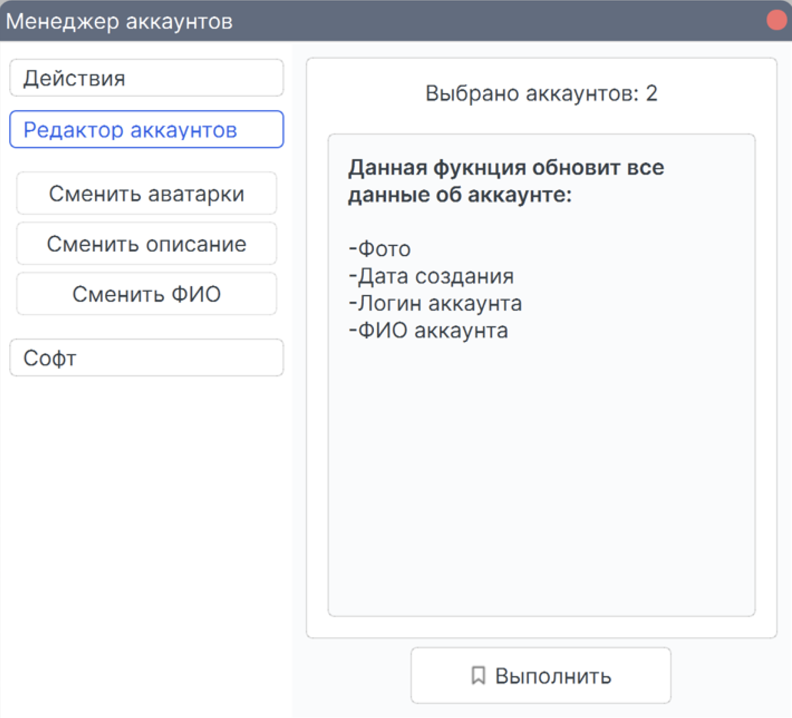Image resolution: width=792 pixels, height=718 pixels.
Task: Select the -Дата создания text line
Action: pos(431,276)
